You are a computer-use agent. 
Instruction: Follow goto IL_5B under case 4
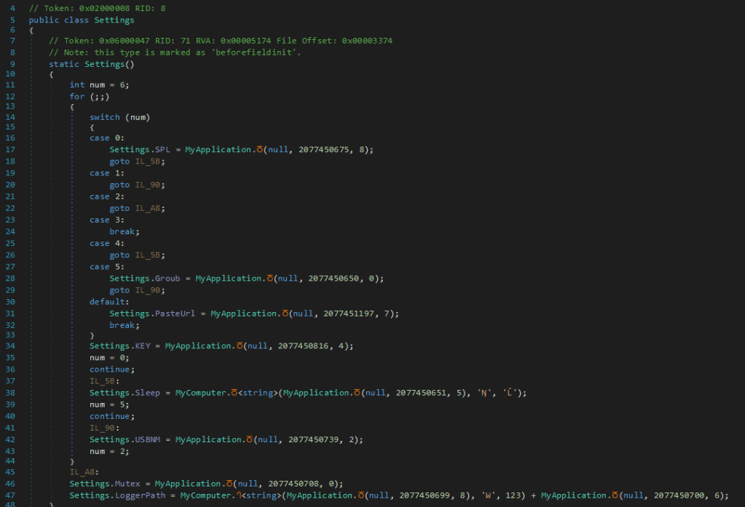coord(150,255)
